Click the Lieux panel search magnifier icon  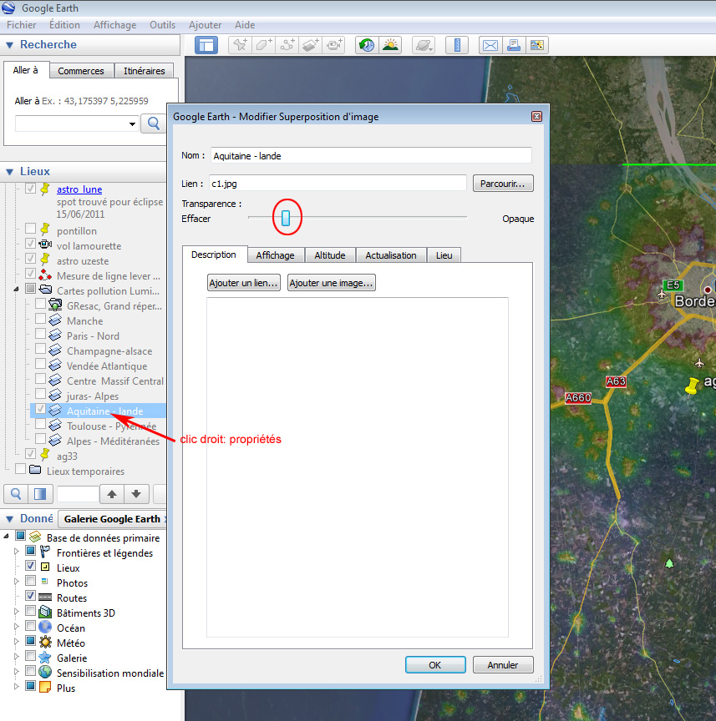tap(16, 494)
